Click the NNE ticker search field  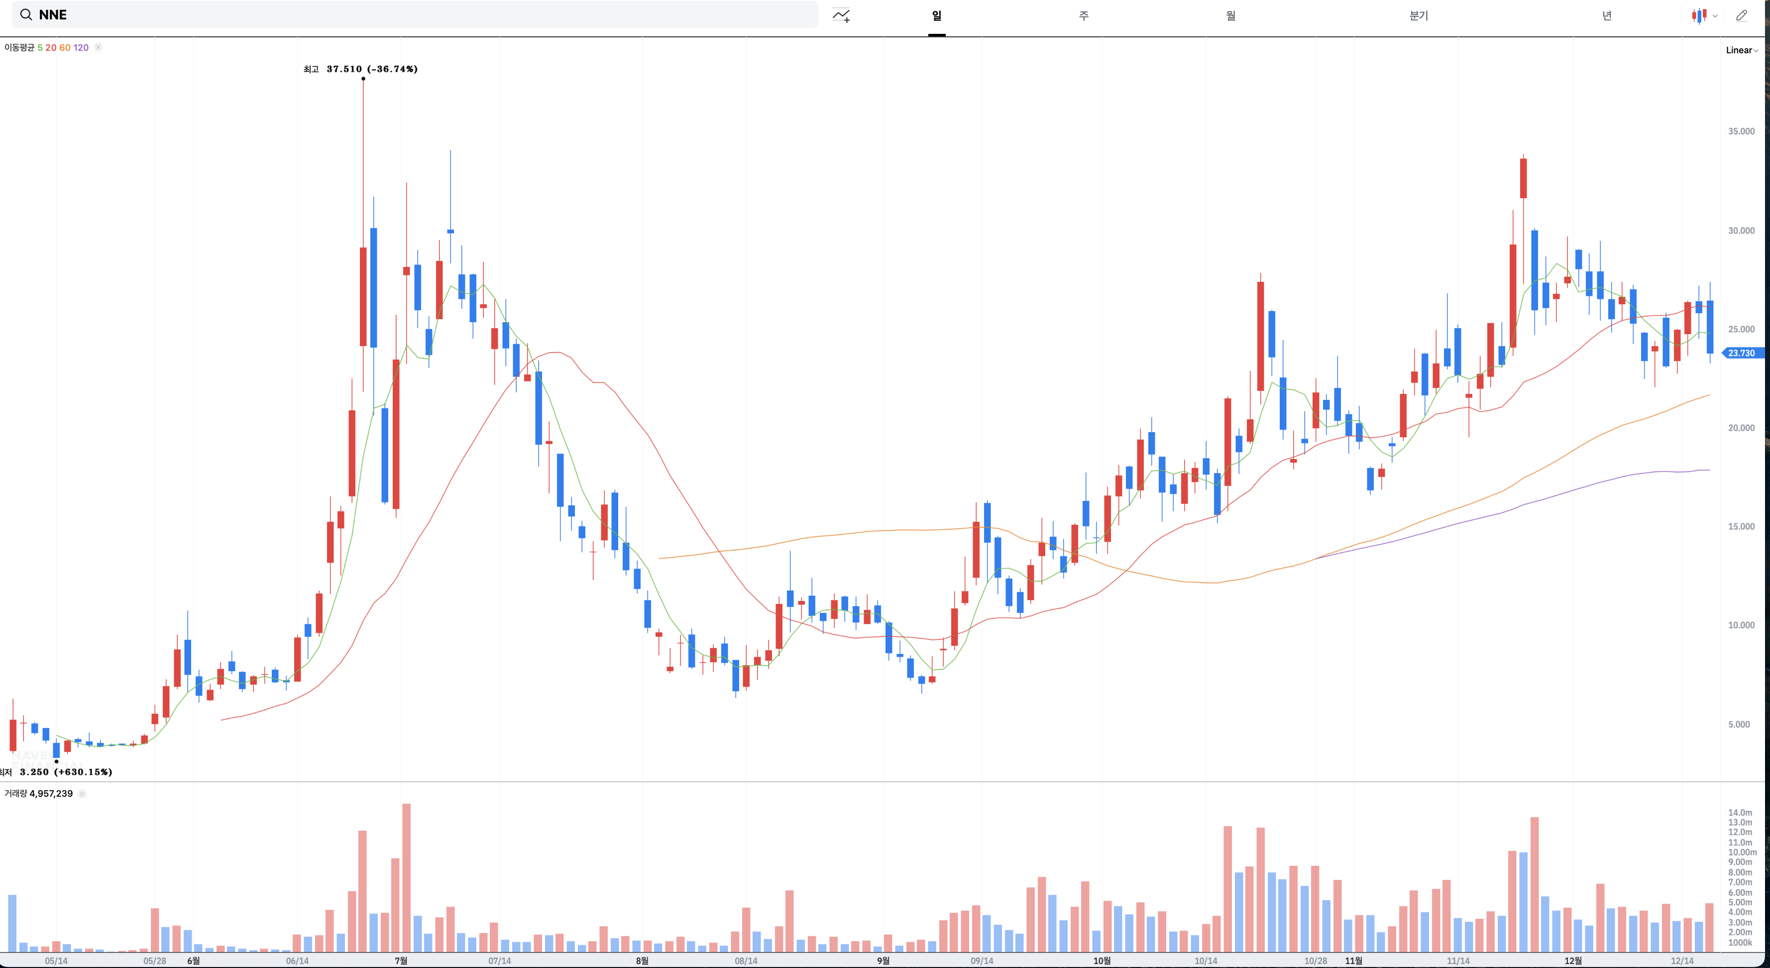[x=412, y=14]
